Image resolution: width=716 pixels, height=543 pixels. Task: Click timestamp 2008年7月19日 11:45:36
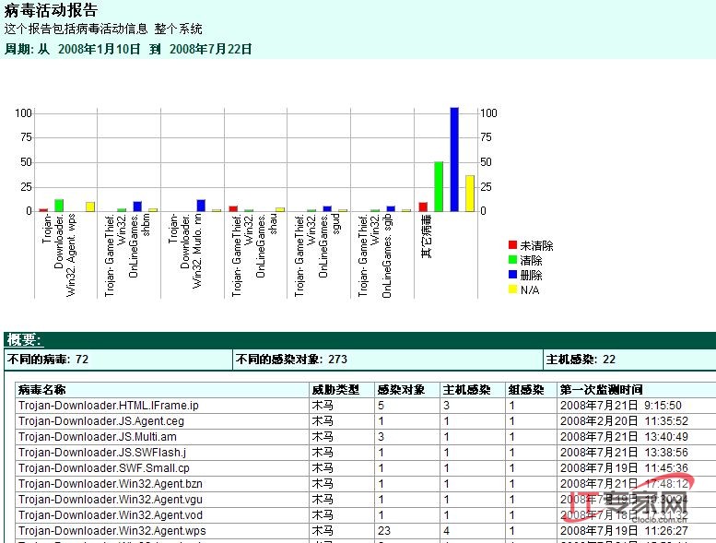pyautogui.click(x=624, y=468)
